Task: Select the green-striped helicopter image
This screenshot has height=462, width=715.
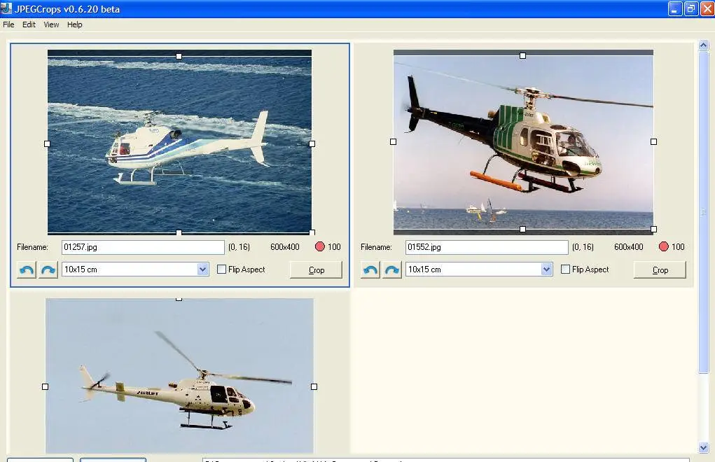Action: coord(524,142)
